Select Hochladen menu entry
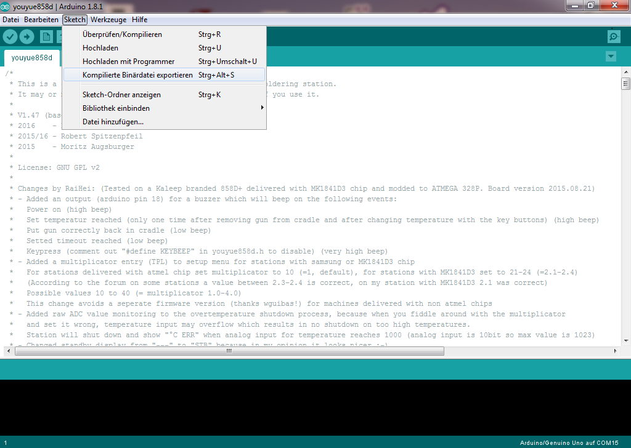 coord(164,48)
